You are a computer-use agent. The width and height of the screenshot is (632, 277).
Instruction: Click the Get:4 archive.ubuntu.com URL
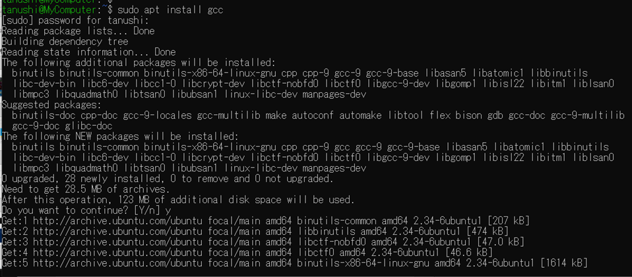(119, 253)
